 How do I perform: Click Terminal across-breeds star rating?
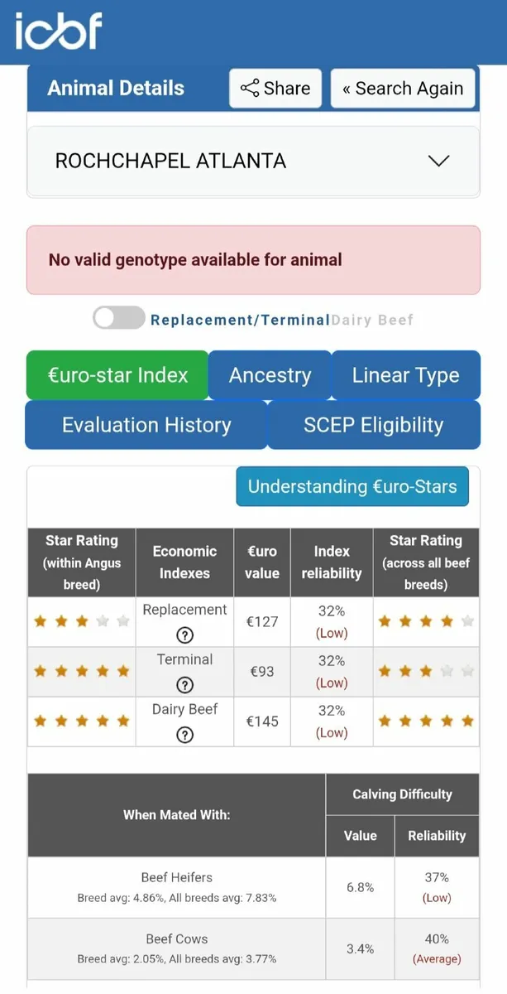click(x=426, y=671)
